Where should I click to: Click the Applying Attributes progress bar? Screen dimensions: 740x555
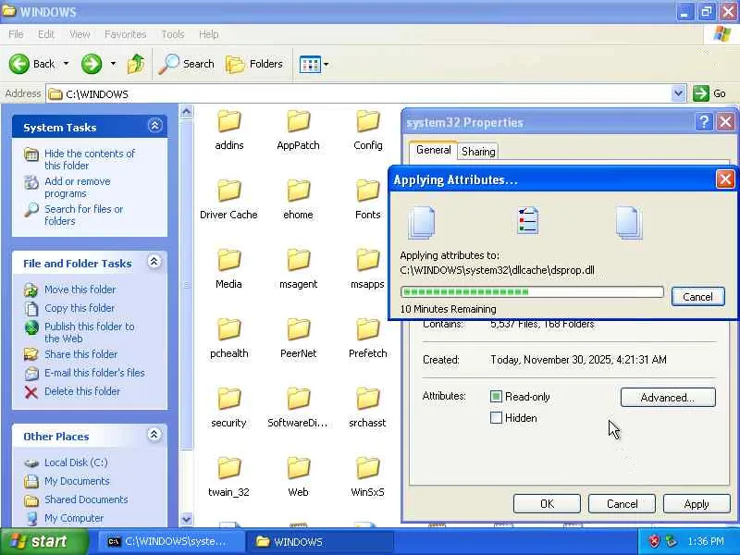click(532, 292)
